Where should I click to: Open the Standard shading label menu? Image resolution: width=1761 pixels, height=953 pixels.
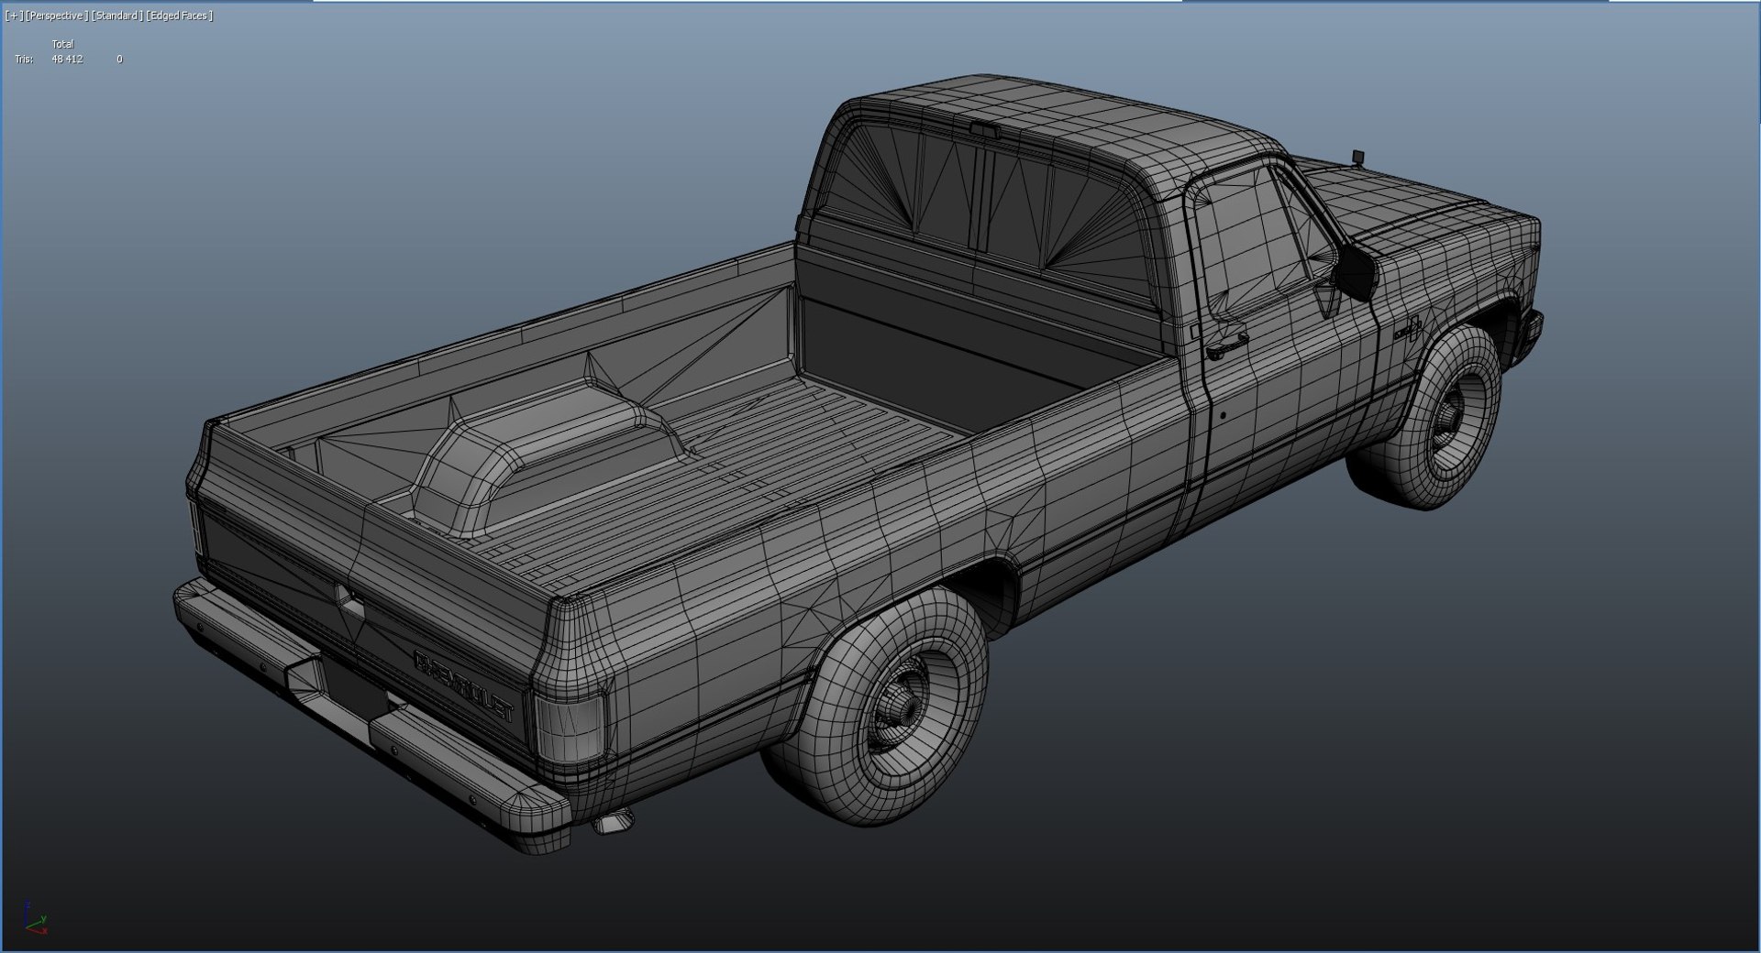click(117, 16)
